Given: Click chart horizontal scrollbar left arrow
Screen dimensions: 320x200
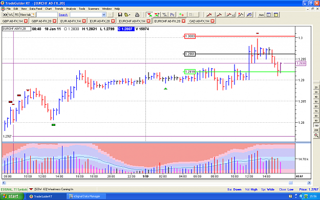Looking at the screenshot, I should point(4,183).
